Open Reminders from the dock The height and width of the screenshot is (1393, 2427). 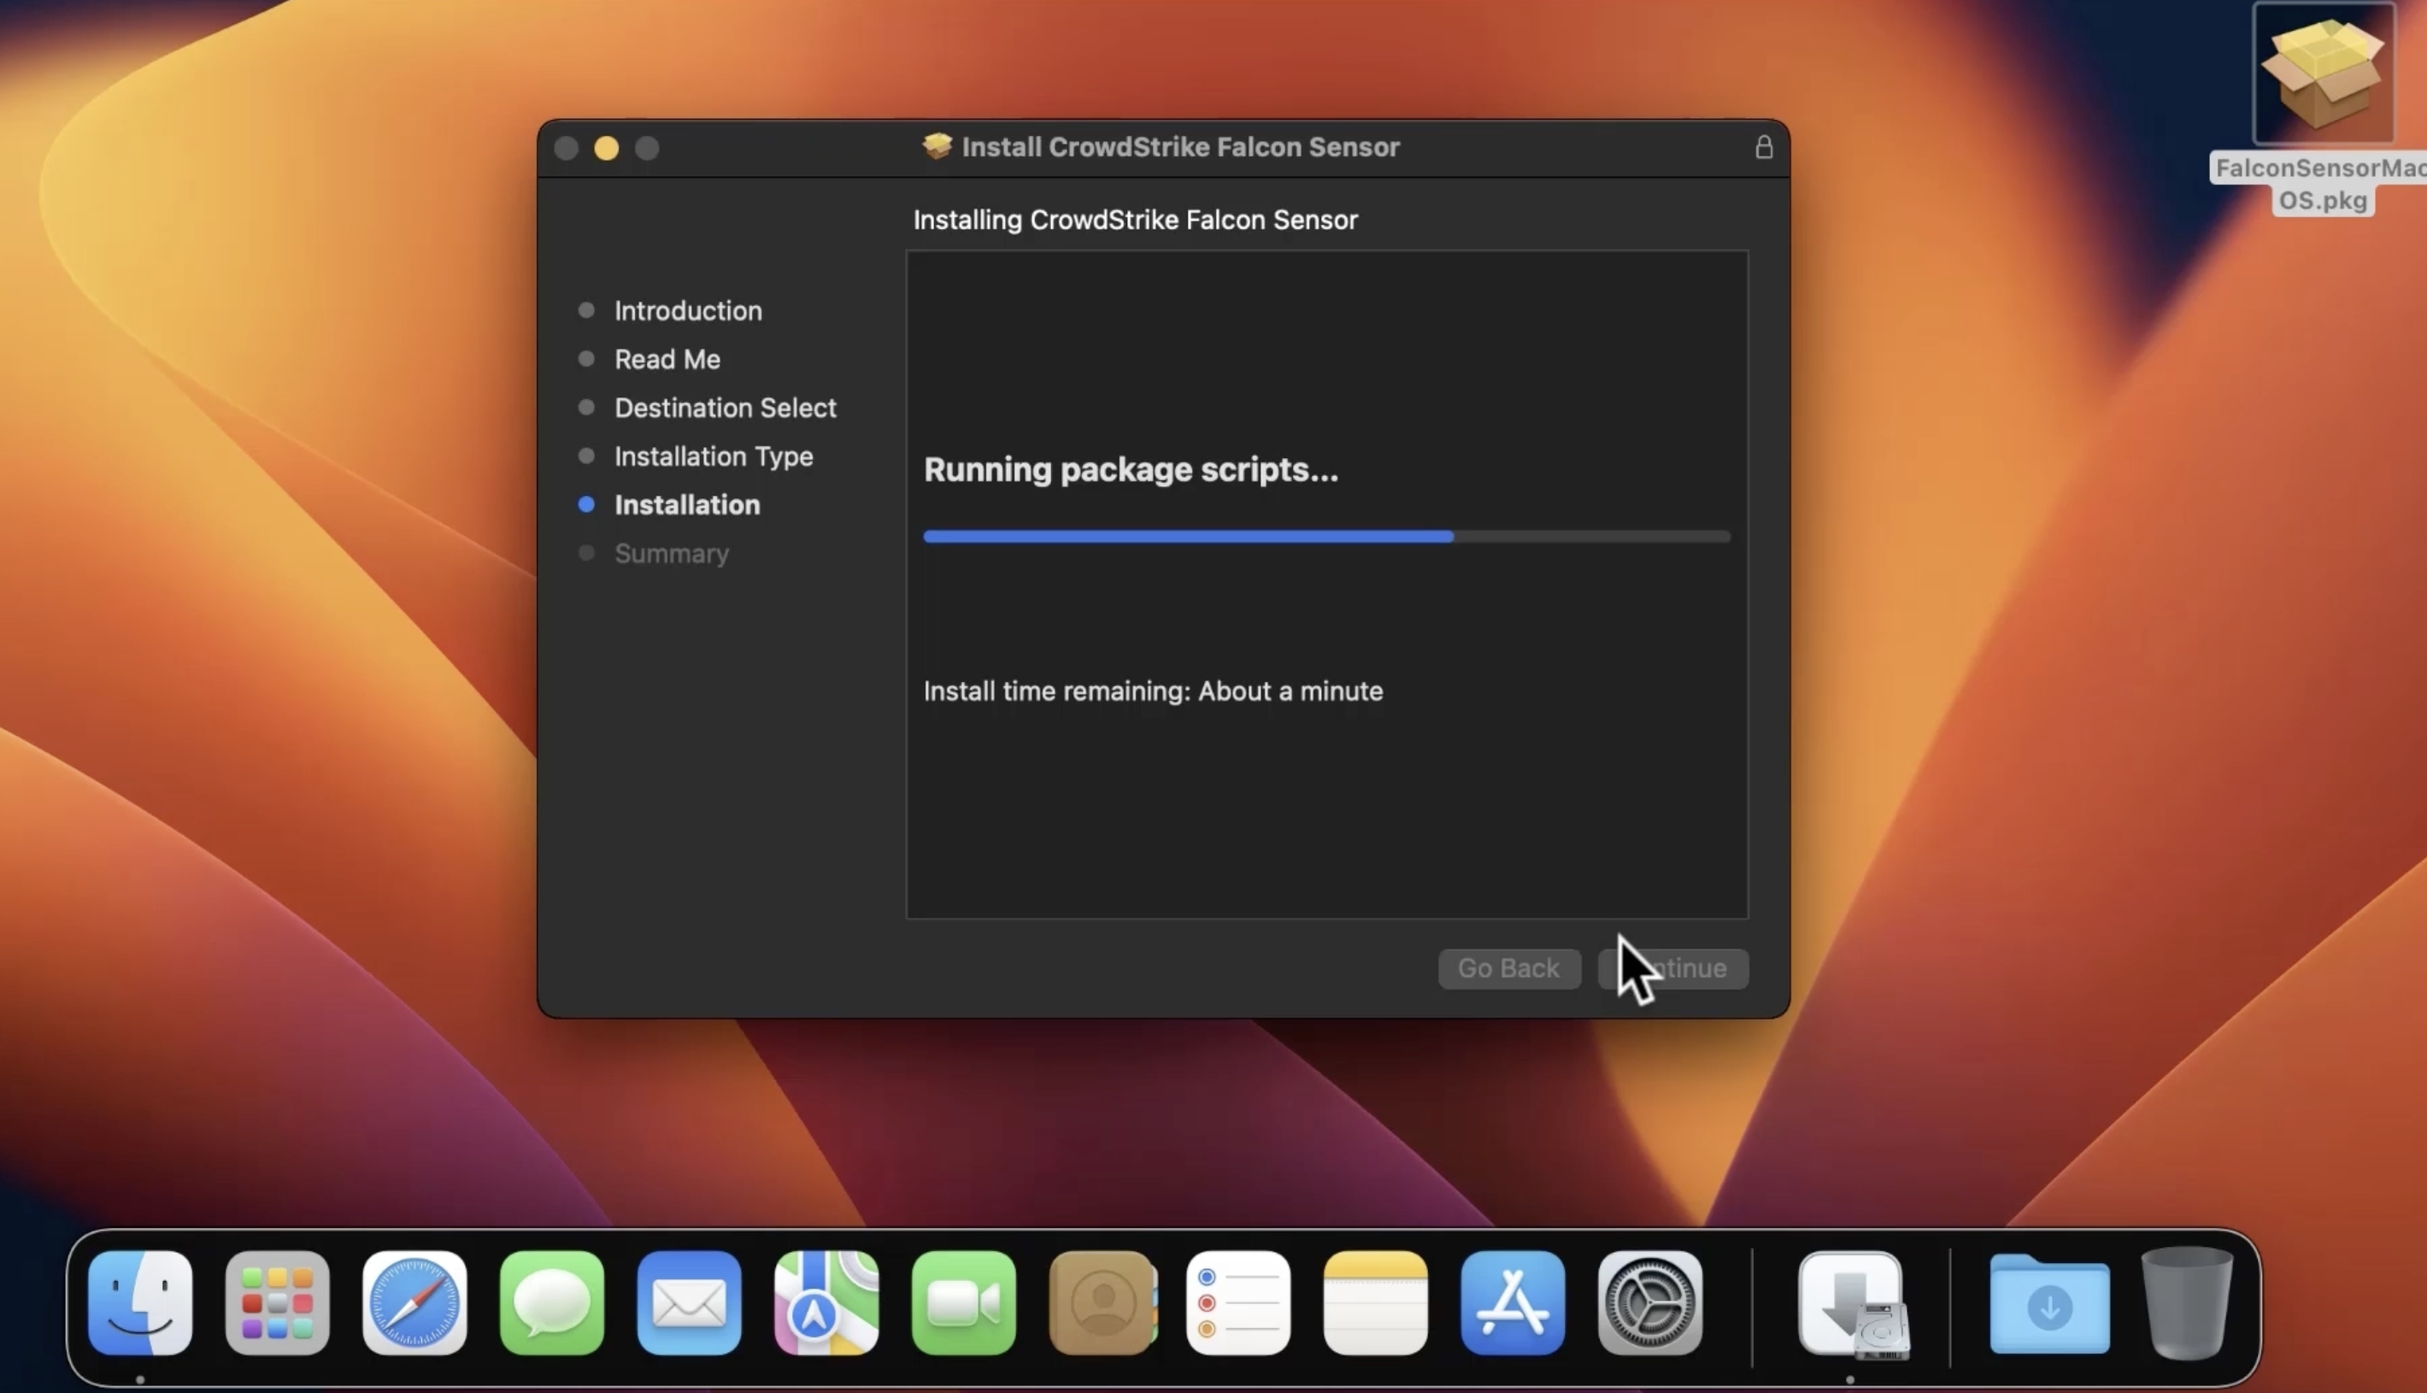pyautogui.click(x=1238, y=1302)
